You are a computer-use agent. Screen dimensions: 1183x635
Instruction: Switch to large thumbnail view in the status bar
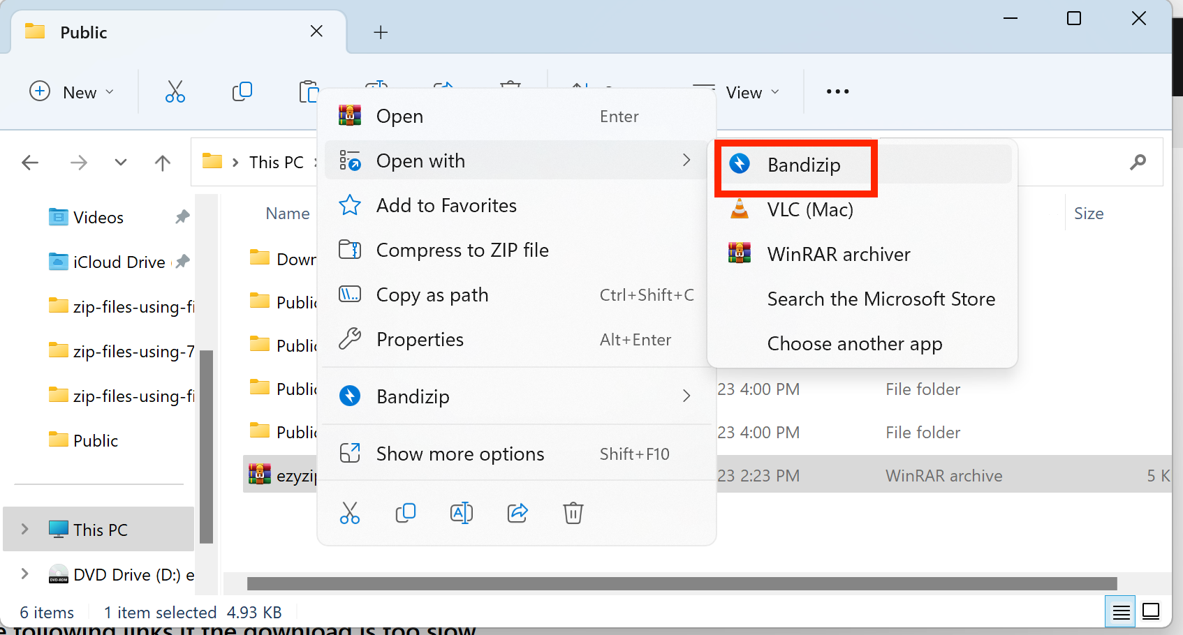click(1149, 611)
